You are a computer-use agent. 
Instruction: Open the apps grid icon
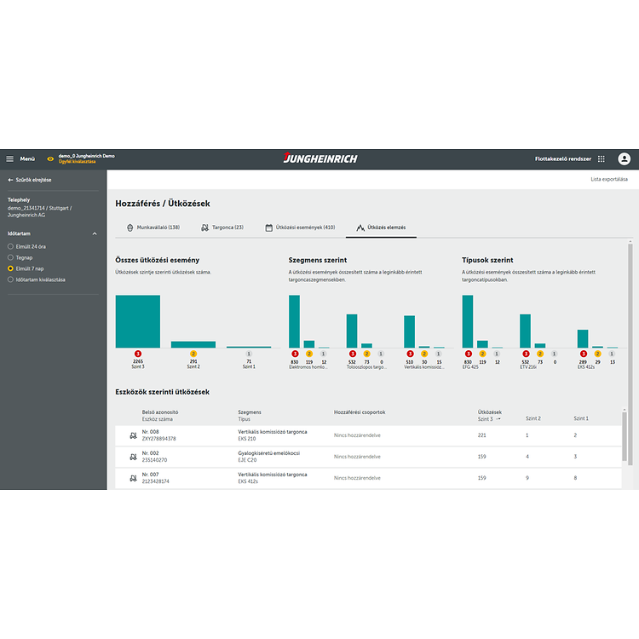(x=601, y=158)
